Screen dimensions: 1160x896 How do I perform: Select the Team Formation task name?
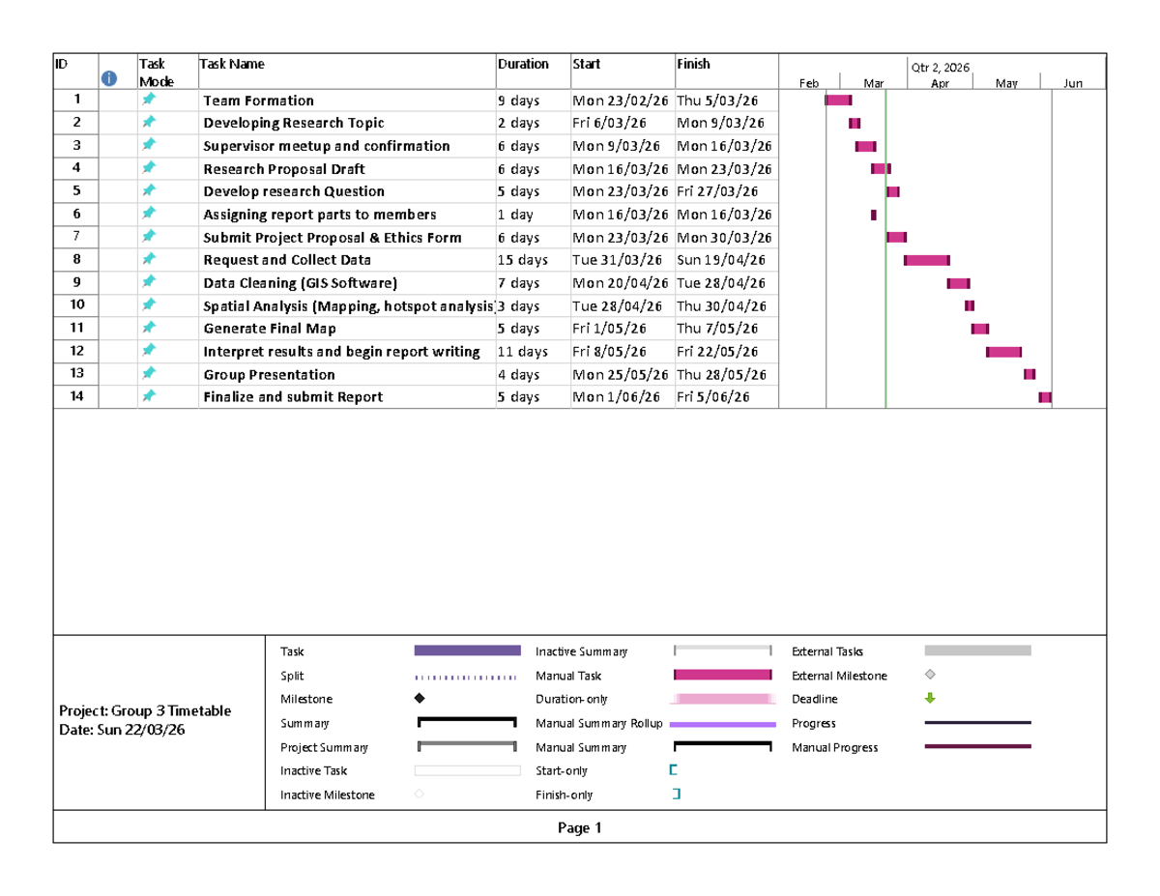(x=258, y=101)
